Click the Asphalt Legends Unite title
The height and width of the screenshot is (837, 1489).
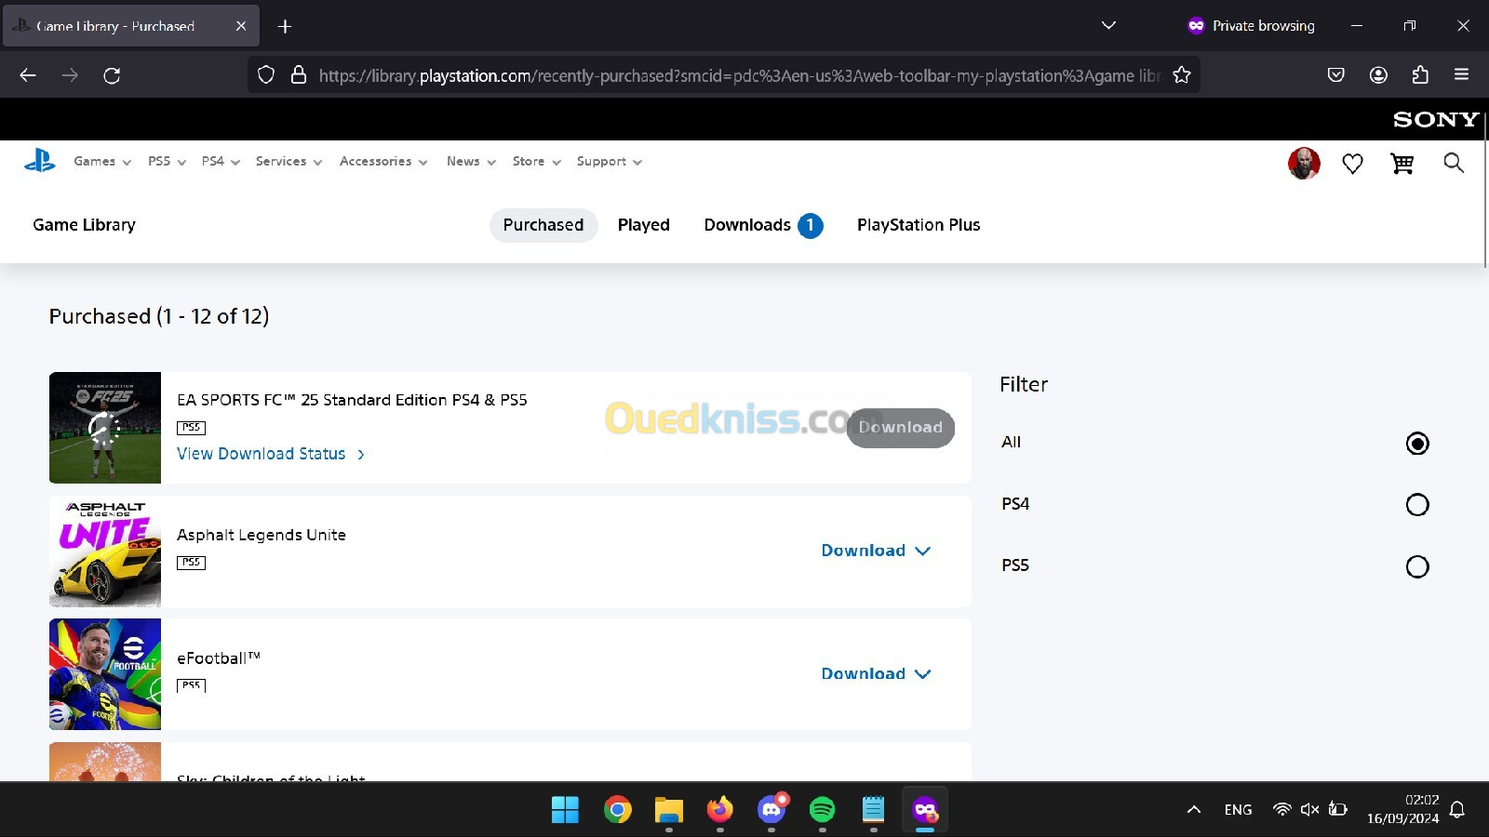[262, 535]
